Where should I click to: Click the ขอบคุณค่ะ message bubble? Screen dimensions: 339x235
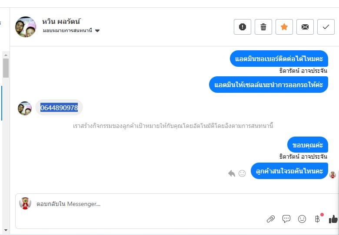(307, 145)
